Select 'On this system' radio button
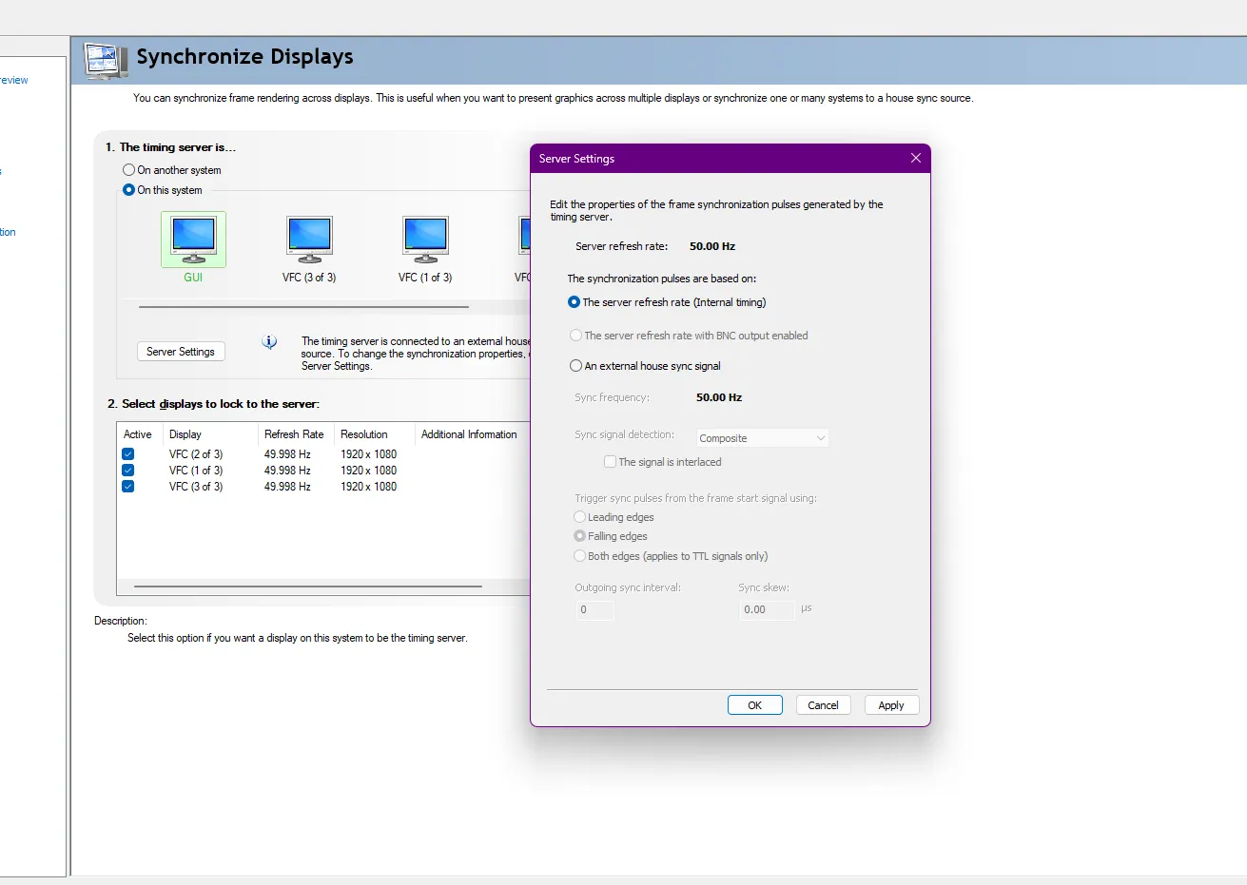The width and height of the screenshot is (1247, 885). [x=129, y=190]
